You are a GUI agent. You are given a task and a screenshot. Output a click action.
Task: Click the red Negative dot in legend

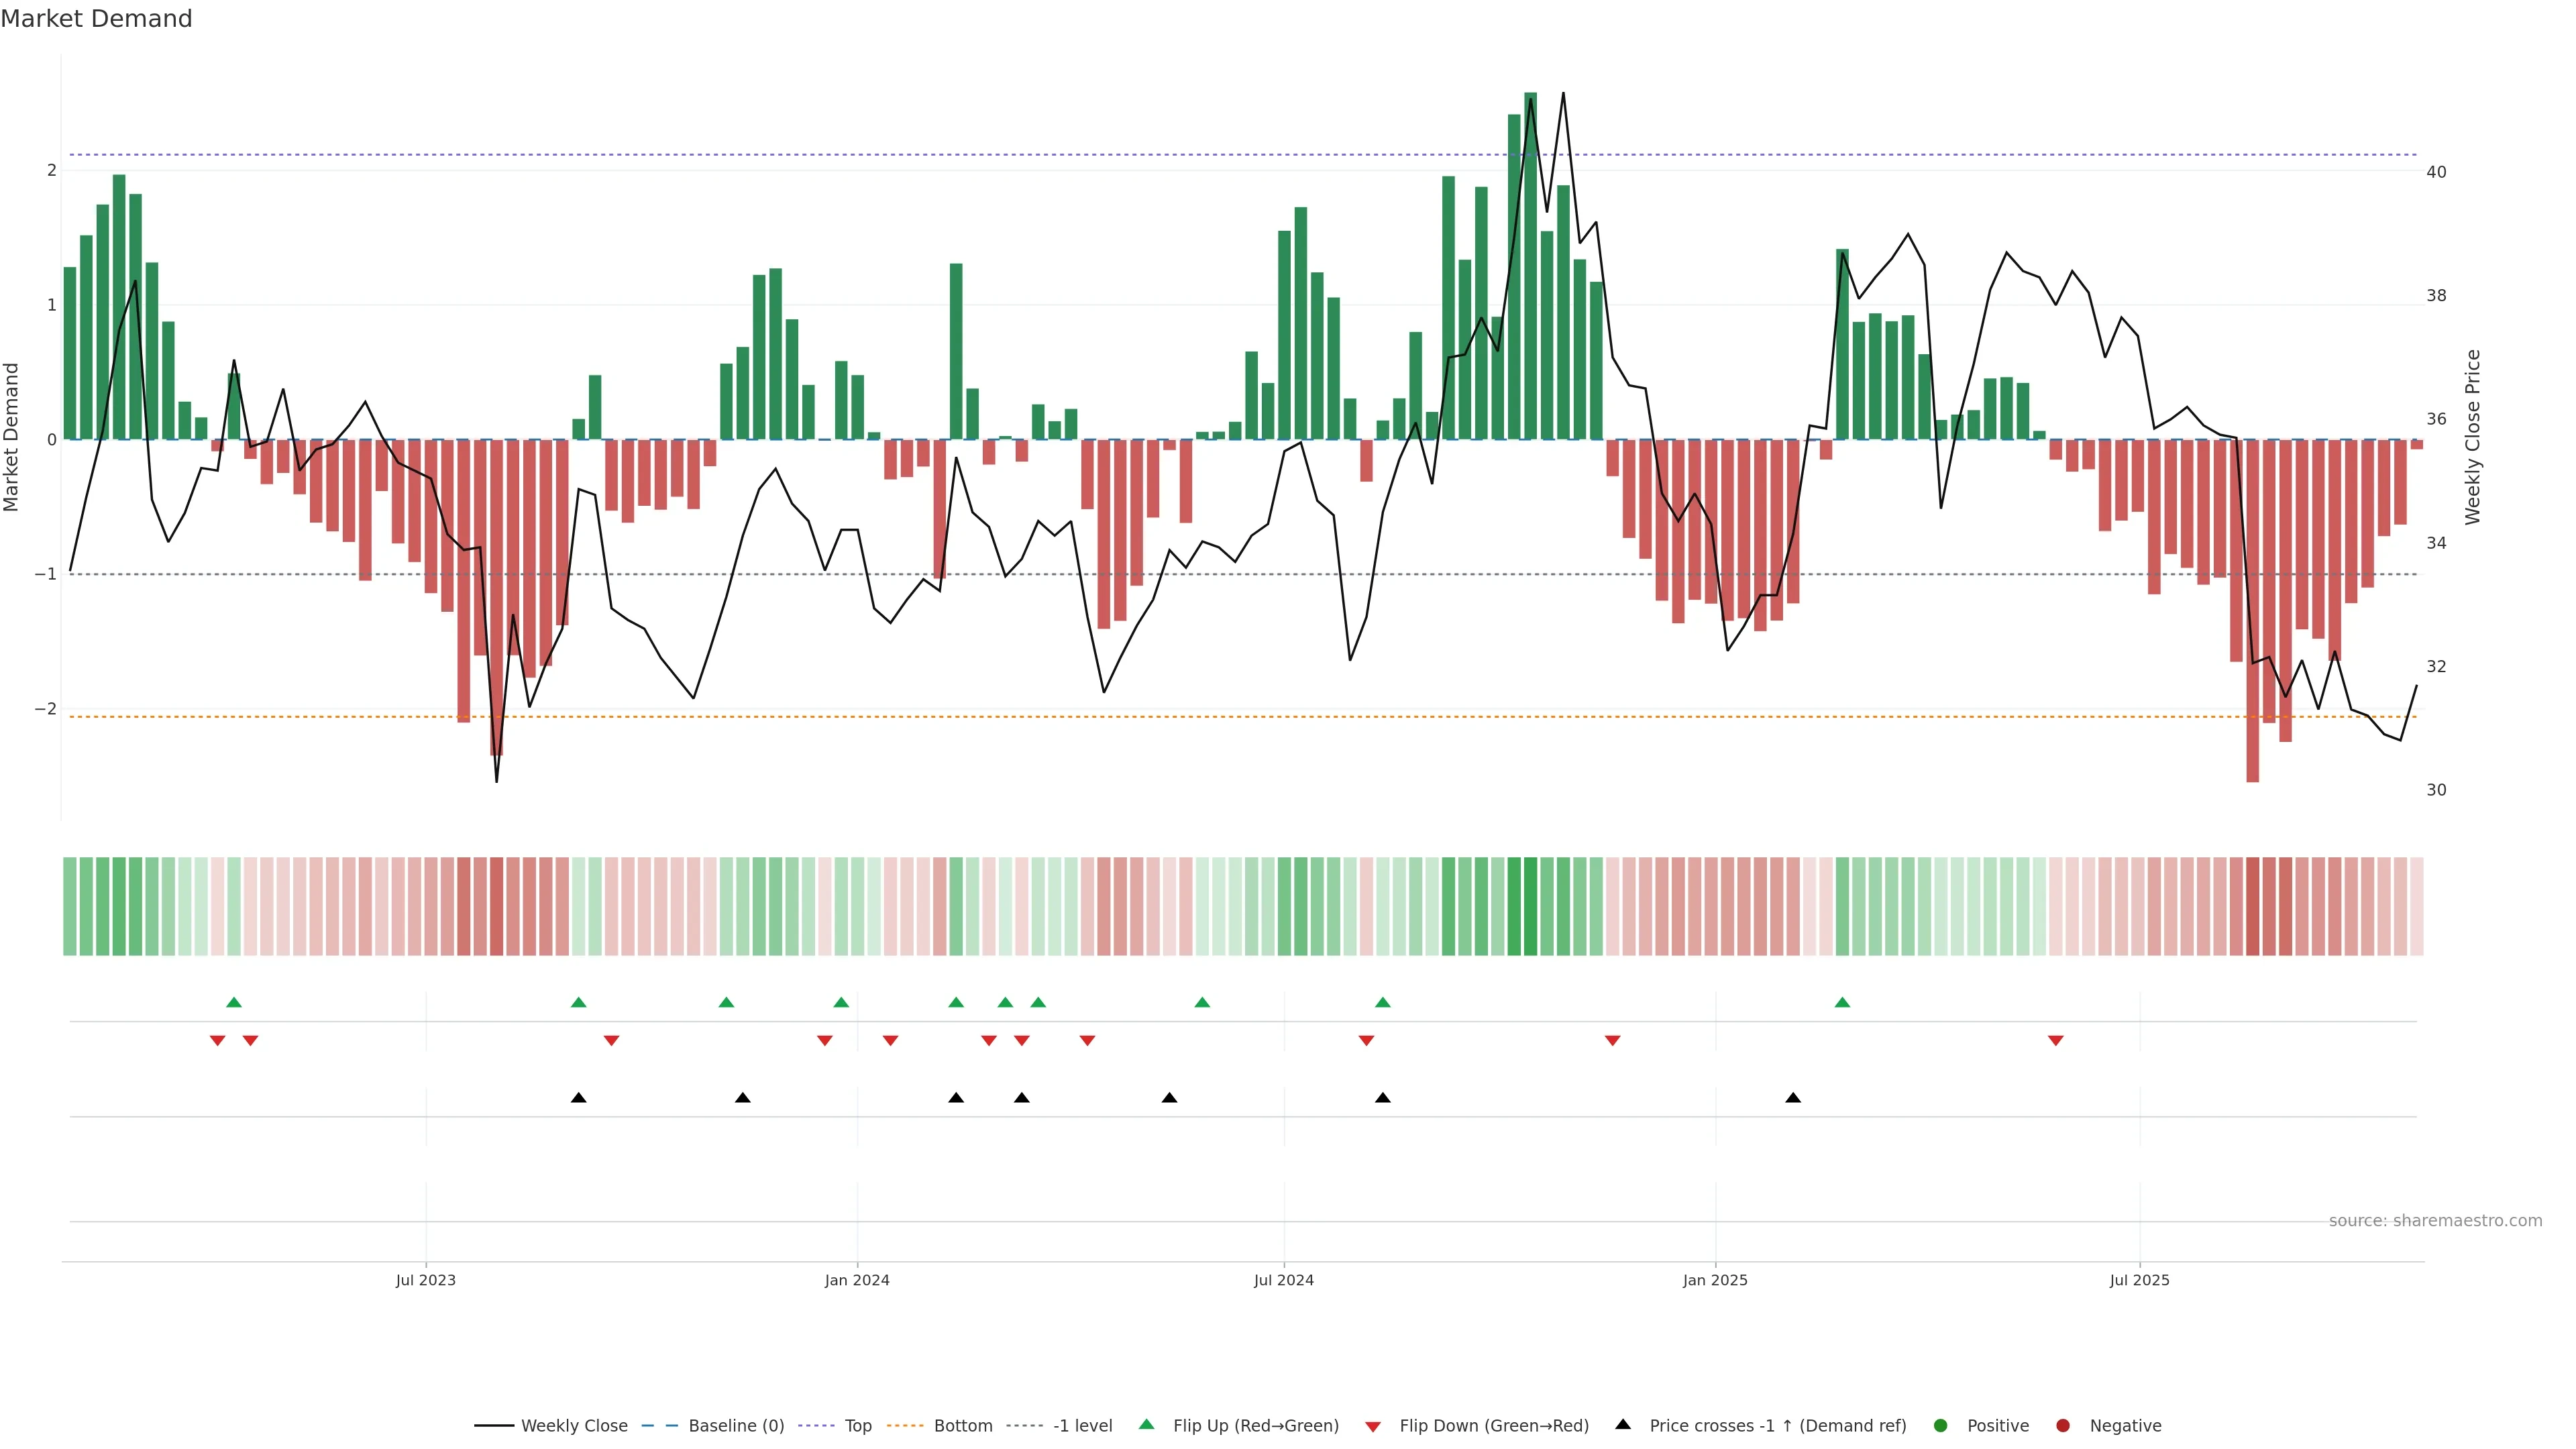click(x=2063, y=1425)
